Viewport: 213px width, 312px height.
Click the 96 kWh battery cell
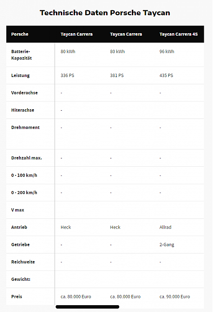click(x=167, y=52)
